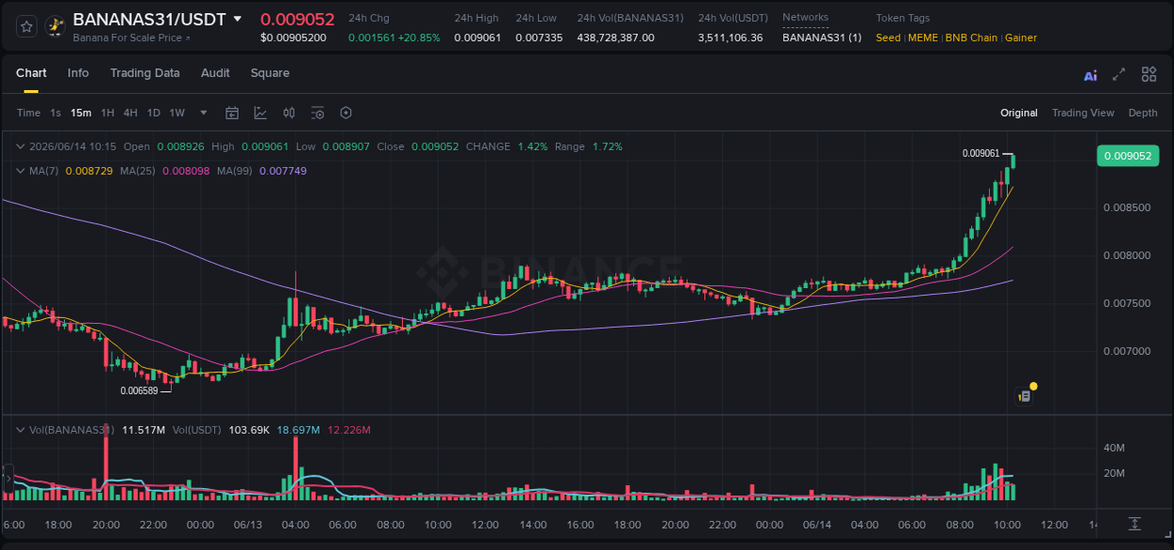Open the candlestick chart style icon

pos(289,113)
